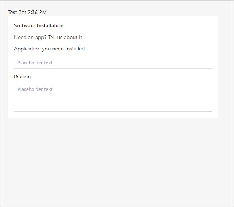Click the white card background beside the title

coord(144,26)
